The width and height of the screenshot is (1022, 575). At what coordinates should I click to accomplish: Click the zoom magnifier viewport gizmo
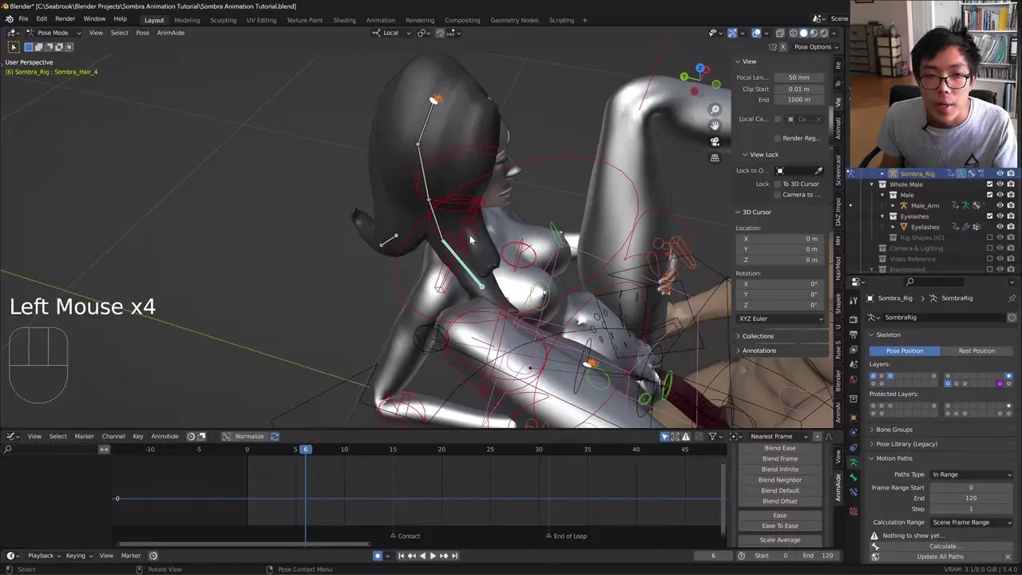click(x=715, y=109)
